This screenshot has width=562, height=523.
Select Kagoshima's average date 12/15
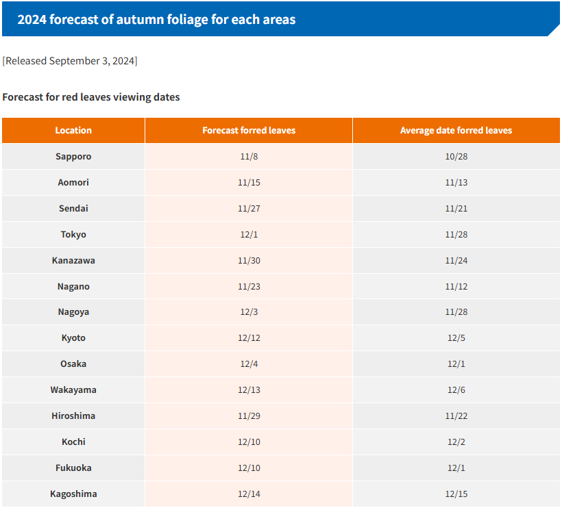(456, 494)
